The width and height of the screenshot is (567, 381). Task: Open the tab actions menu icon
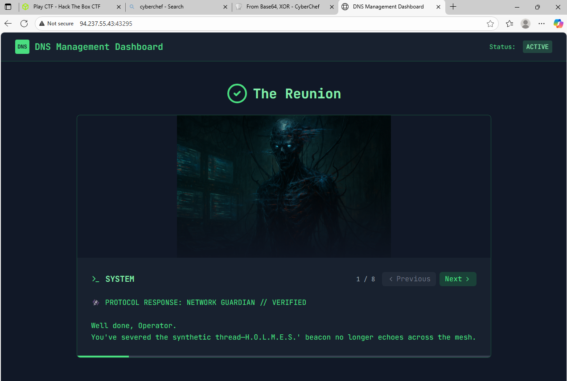tap(8, 7)
